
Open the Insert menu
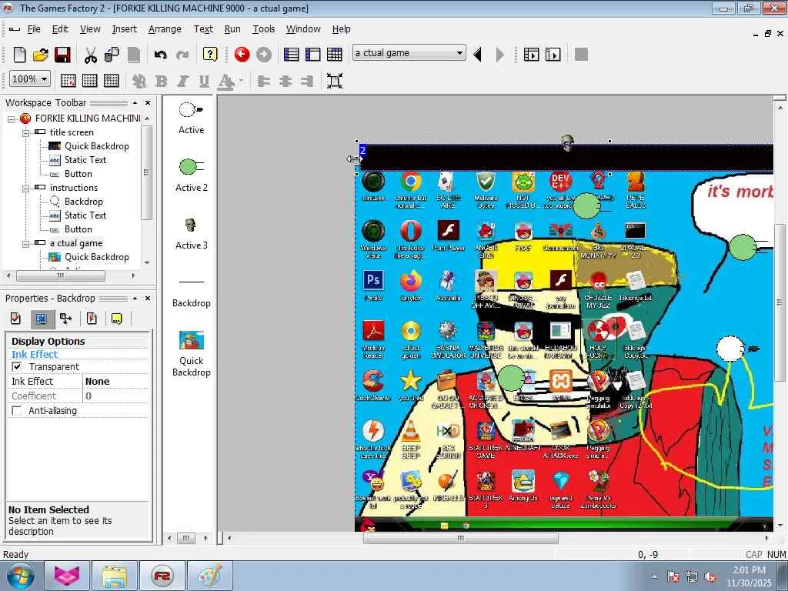click(124, 29)
